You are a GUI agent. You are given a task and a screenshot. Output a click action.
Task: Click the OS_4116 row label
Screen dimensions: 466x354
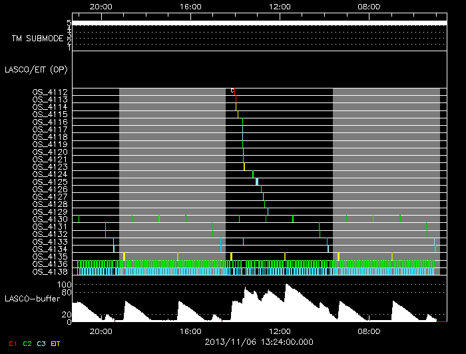pyautogui.click(x=50, y=122)
